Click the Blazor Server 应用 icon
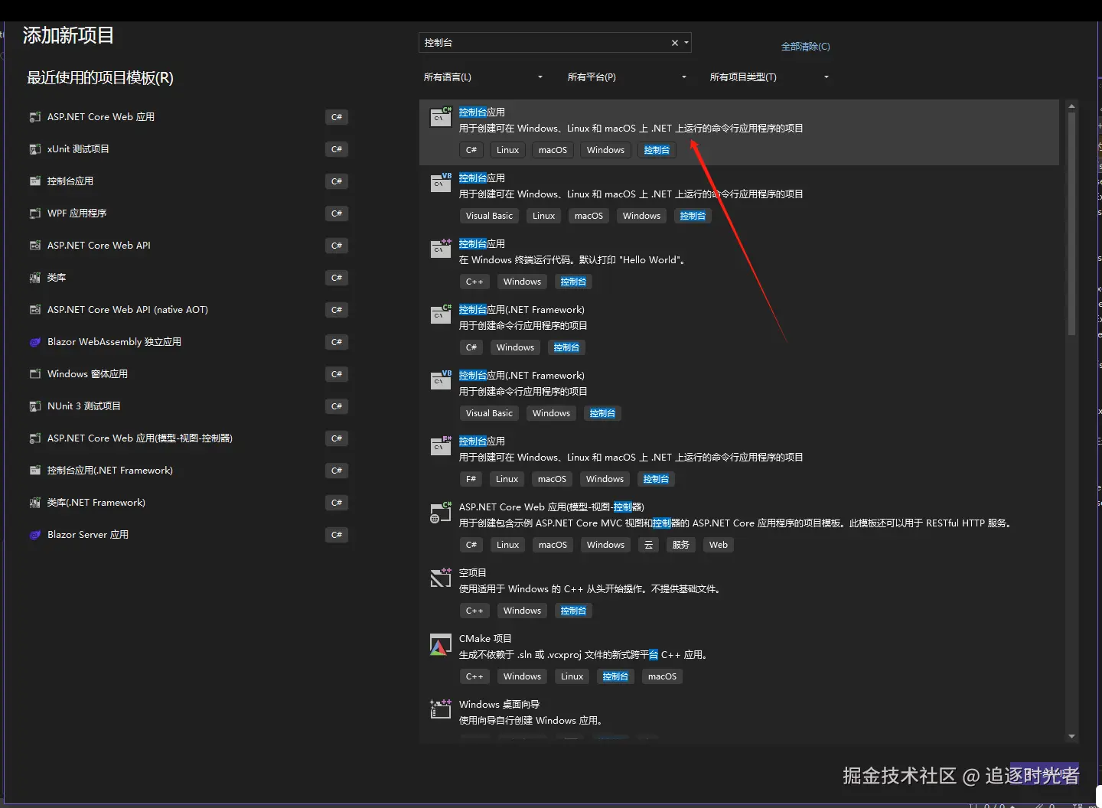 tap(35, 535)
